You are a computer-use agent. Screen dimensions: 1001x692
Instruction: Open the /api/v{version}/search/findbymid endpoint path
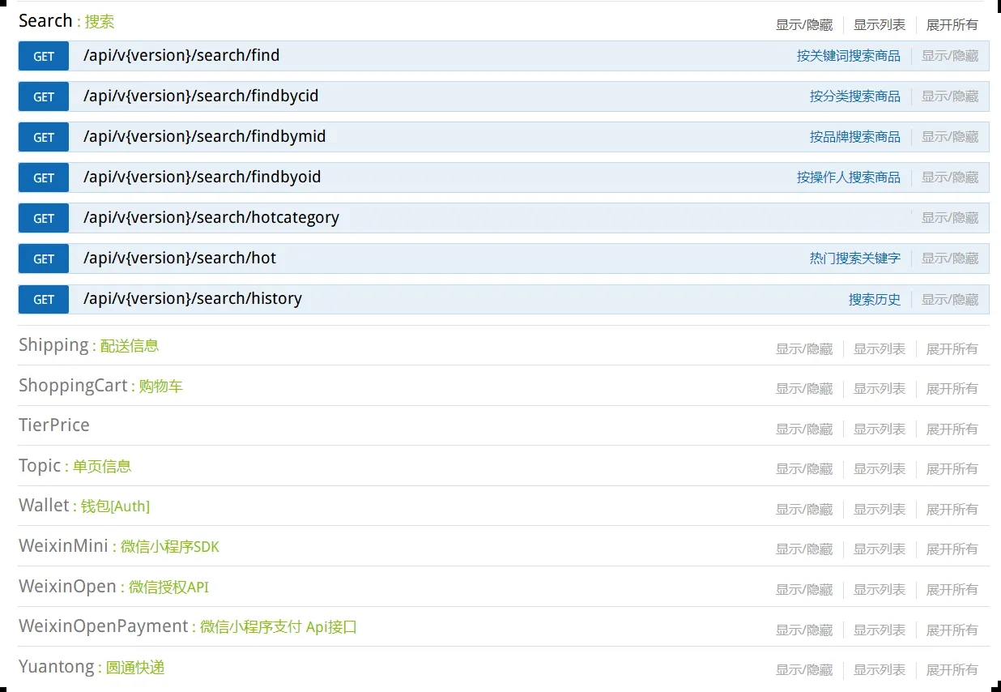pyautogui.click(x=204, y=137)
